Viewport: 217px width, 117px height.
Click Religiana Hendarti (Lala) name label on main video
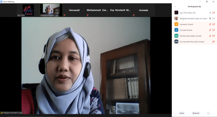[x=13, y=113]
